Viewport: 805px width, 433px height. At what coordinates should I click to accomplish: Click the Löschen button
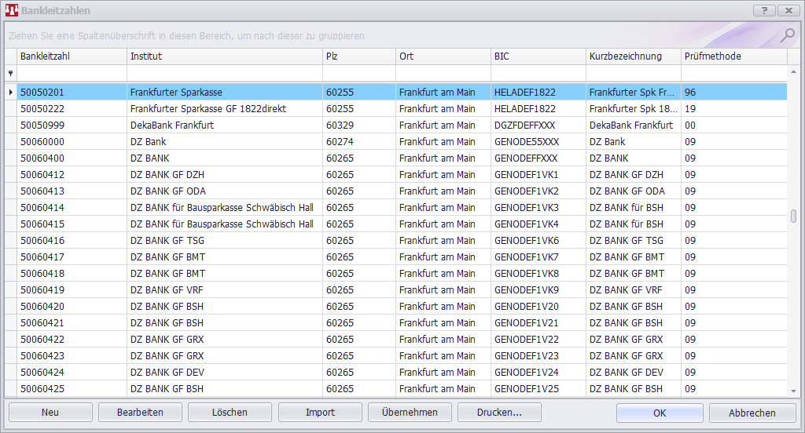(x=230, y=413)
